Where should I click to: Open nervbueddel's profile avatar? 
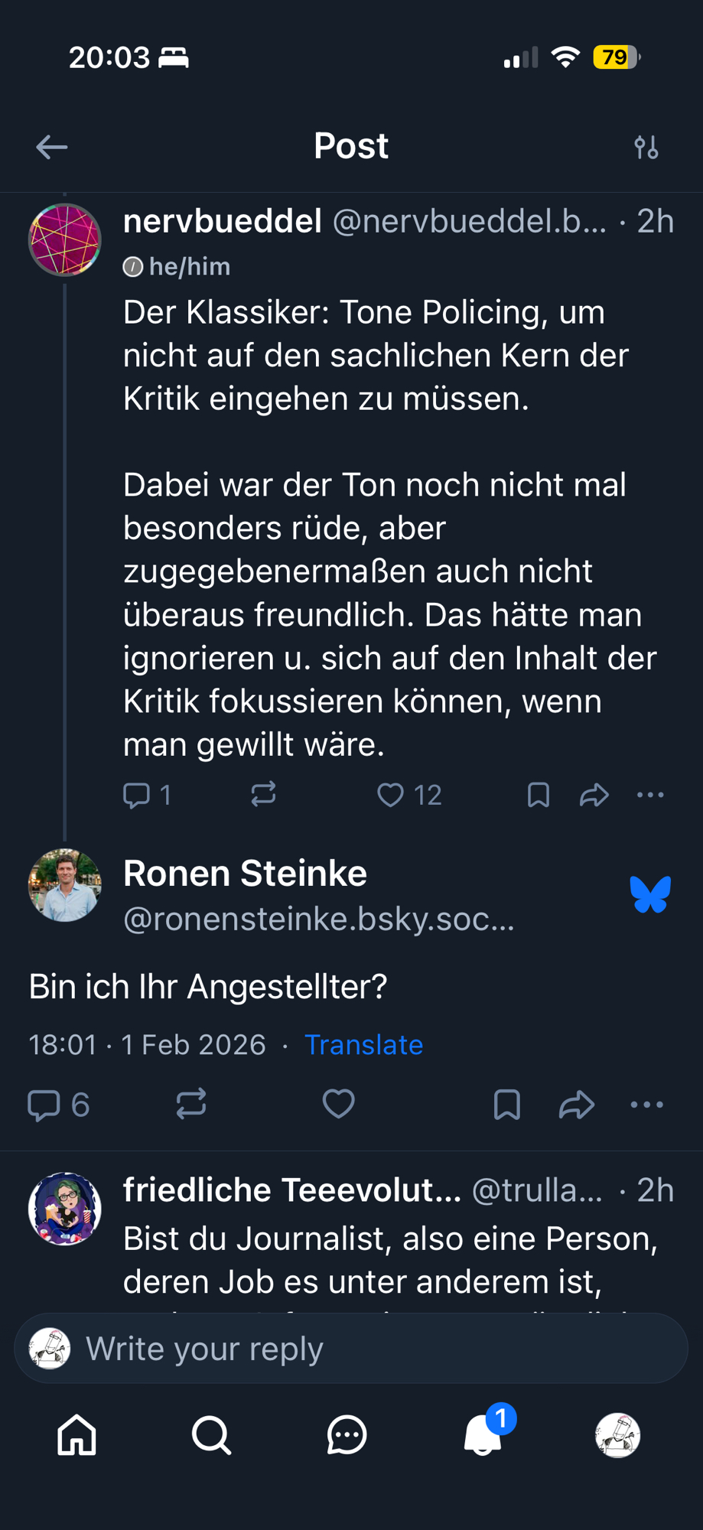[65, 240]
